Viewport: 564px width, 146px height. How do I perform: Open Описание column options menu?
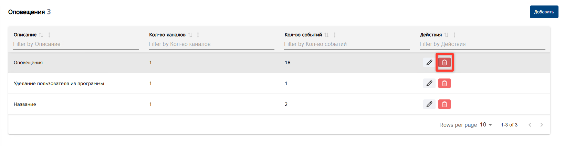(x=49, y=35)
